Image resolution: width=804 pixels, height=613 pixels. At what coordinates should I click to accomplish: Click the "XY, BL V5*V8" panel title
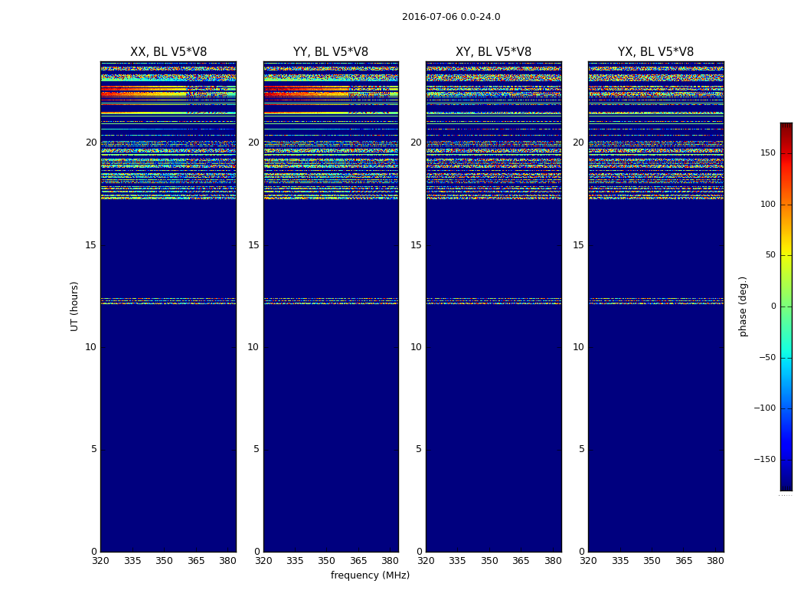pos(493,52)
